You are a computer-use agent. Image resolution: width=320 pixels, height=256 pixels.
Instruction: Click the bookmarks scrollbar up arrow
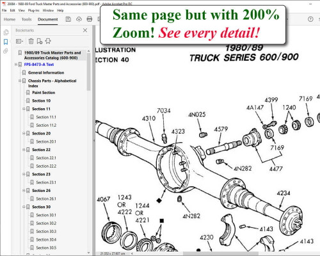(89, 51)
